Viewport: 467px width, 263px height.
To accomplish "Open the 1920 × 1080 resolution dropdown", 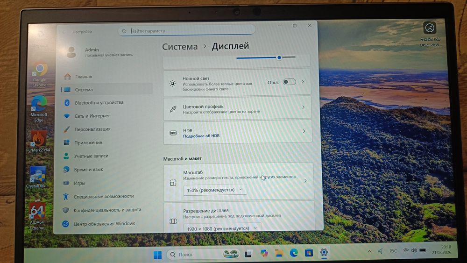I will coord(222,228).
